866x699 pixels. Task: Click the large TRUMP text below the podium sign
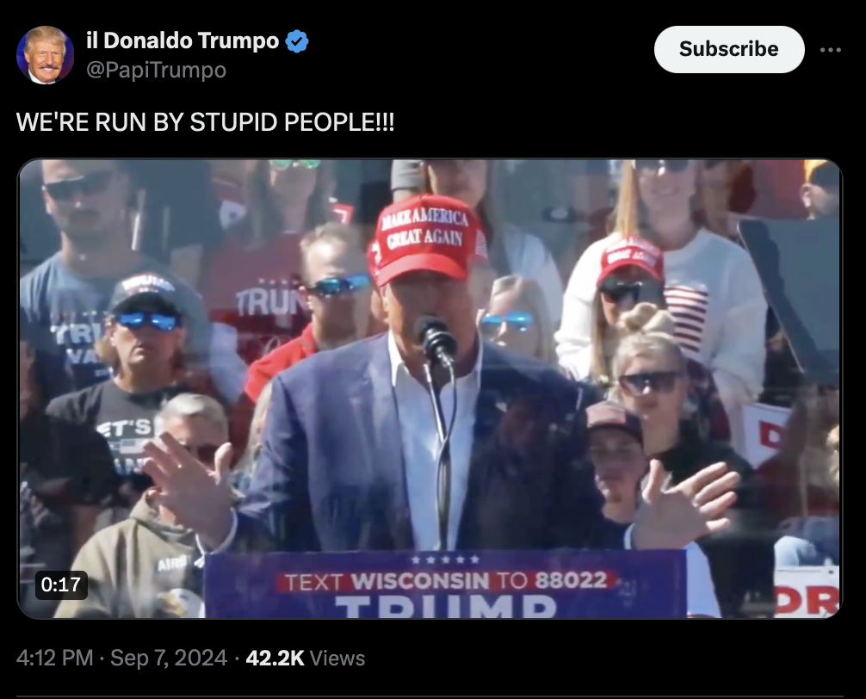coord(445,606)
